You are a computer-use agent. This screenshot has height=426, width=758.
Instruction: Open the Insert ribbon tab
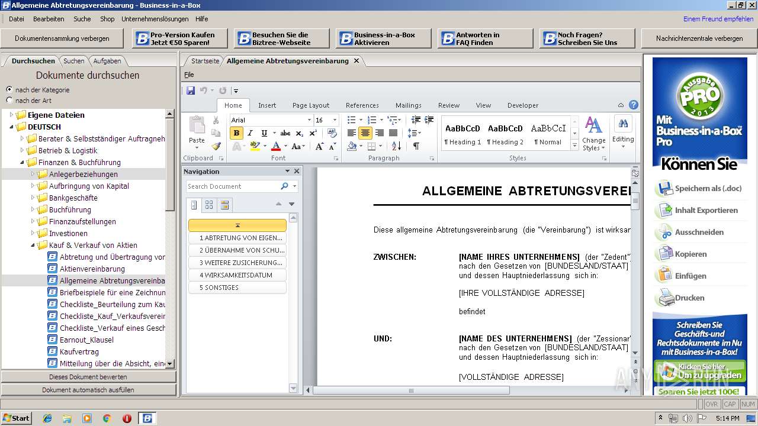tap(267, 105)
